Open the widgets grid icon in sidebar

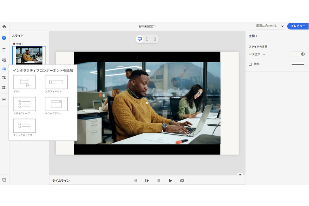pos(4,88)
